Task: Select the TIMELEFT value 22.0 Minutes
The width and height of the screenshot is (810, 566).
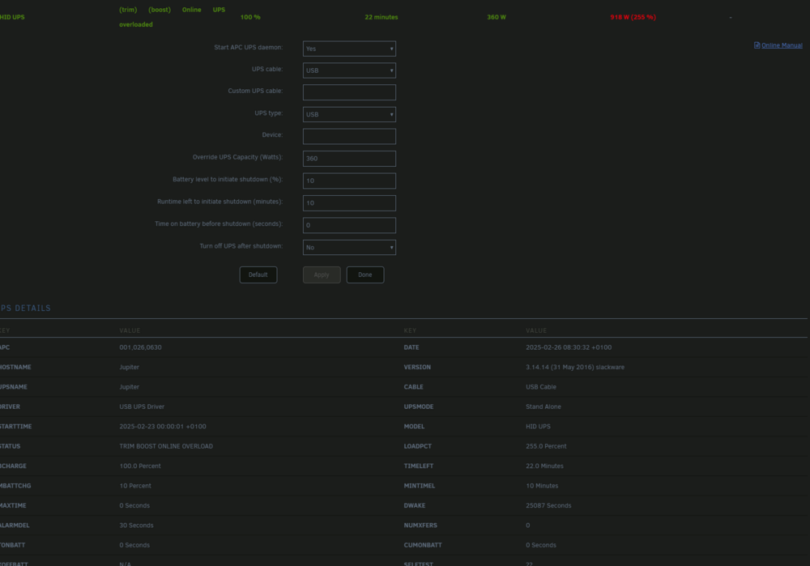Action: point(544,466)
